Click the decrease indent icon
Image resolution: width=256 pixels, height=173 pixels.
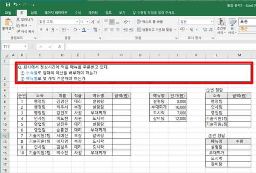click(x=125, y=30)
